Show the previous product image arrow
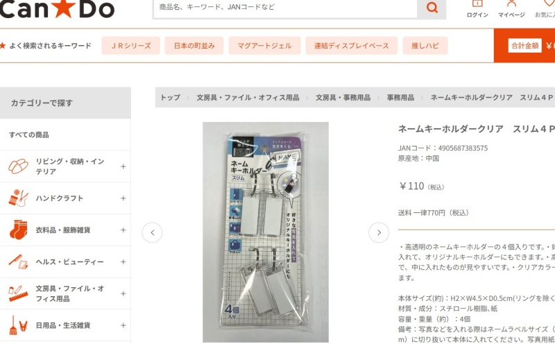The image size is (555, 344). pos(152,232)
